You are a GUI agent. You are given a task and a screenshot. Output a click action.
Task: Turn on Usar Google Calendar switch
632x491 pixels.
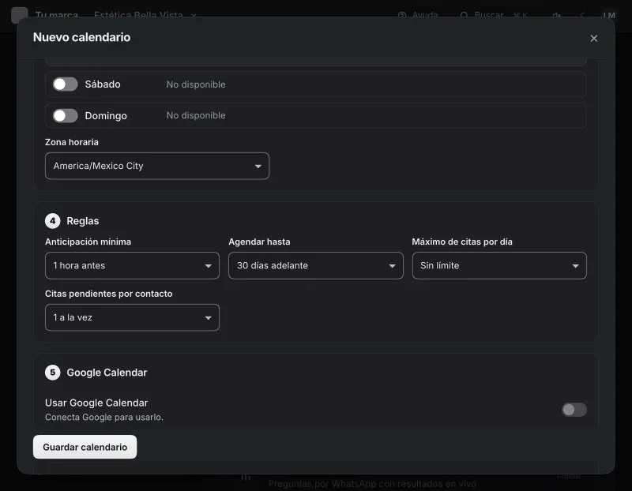pyautogui.click(x=574, y=410)
